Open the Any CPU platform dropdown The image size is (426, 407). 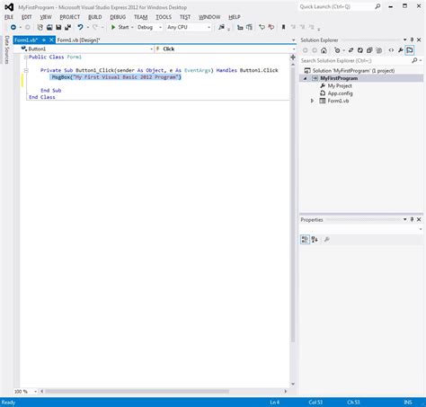click(x=189, y=27)
